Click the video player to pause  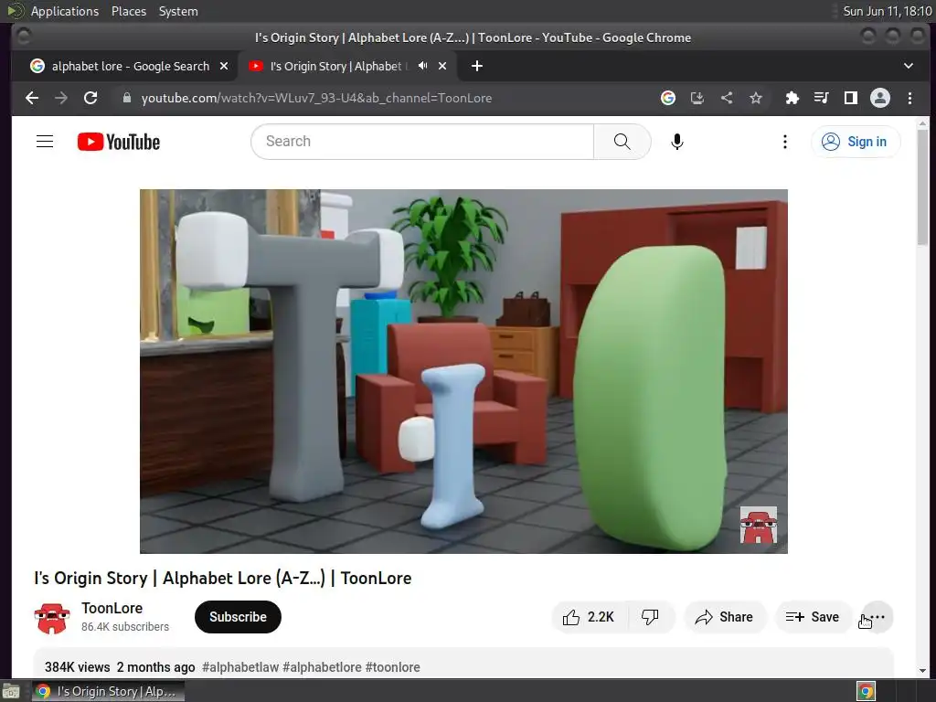coord(463,371)
